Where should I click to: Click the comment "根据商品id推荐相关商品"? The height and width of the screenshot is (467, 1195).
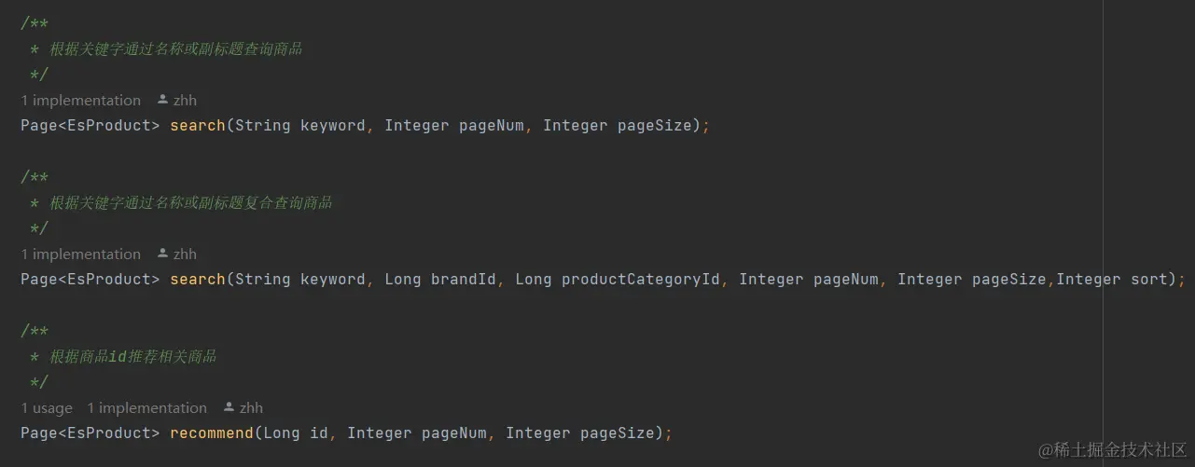point(132,356)
